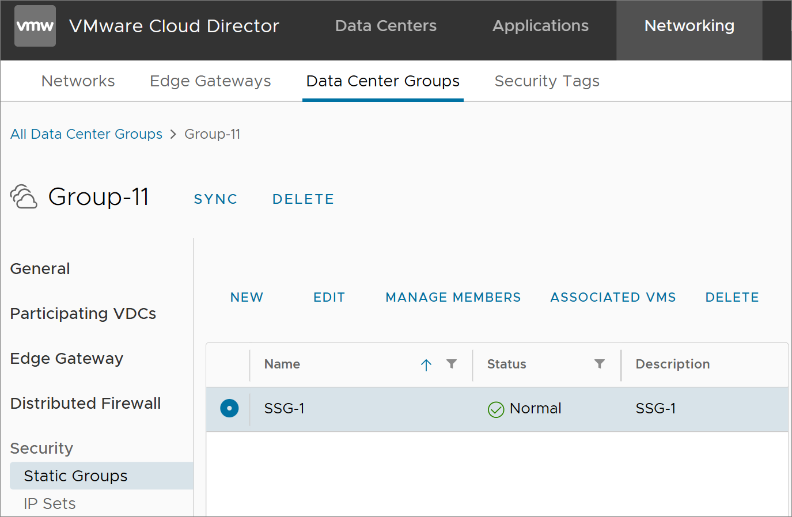Click the Name column header
792x517 pixels.
(x=282, y=364)
